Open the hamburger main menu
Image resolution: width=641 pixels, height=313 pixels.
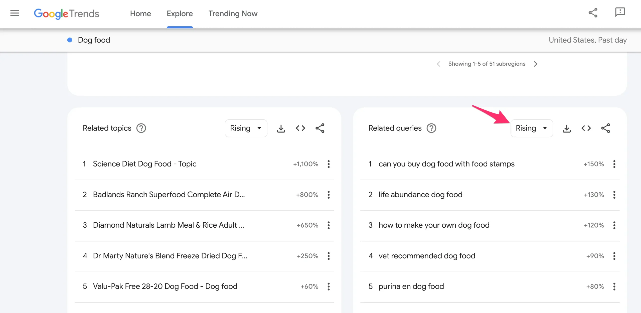(15, 13)
